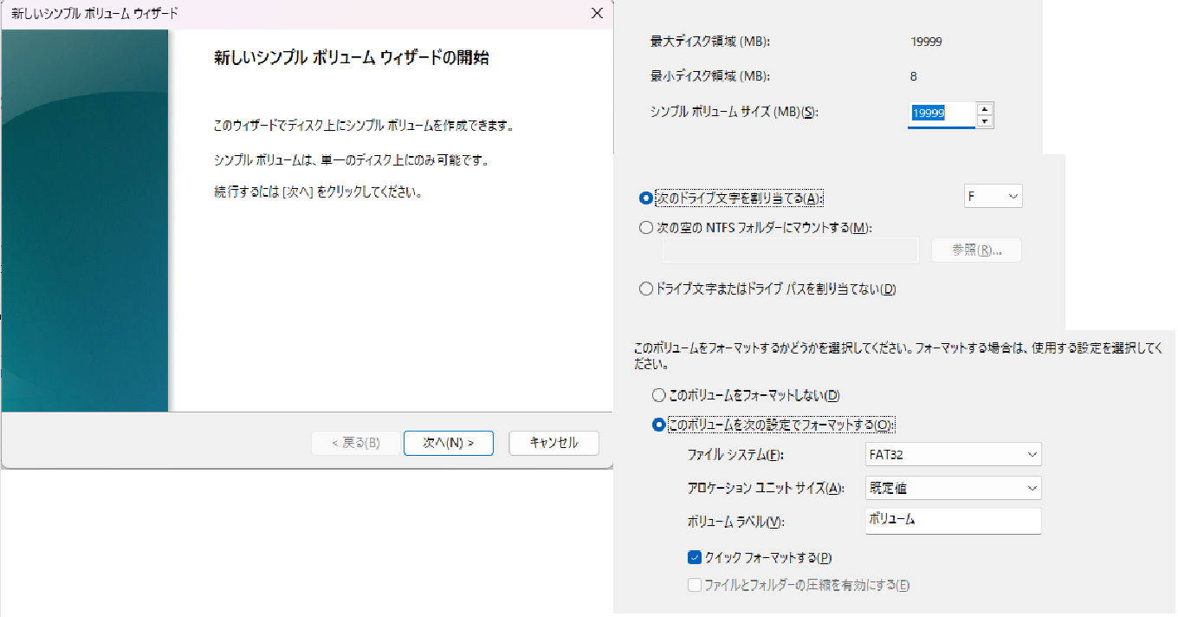1178x617 pixels.
Task: Select 次の空の NTFS フォルダーにマウントする option
Action: (x=645, y=228)
